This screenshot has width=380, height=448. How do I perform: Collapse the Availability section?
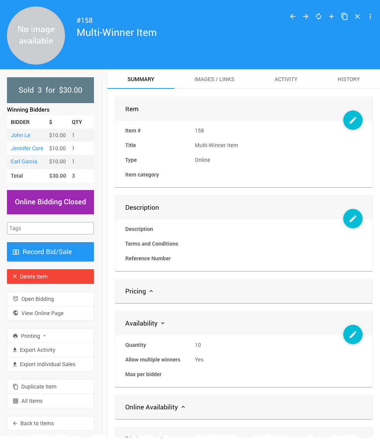point(145,323)
